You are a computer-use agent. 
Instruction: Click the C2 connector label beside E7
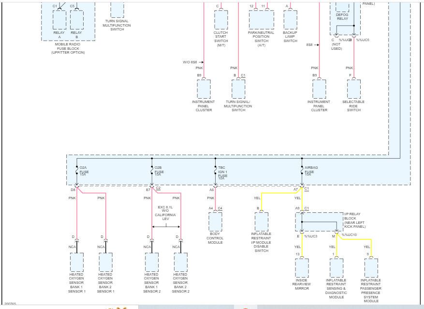(x=158, y=188)
